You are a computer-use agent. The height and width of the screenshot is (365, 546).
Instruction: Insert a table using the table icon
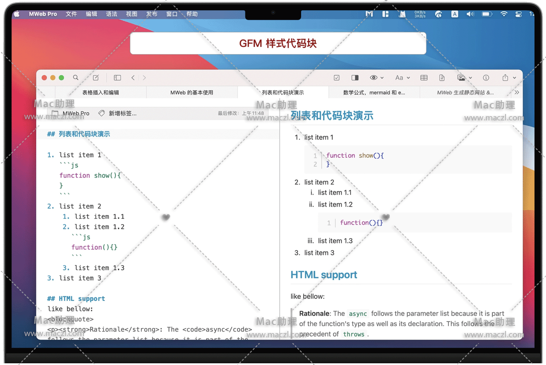(424, 78)
